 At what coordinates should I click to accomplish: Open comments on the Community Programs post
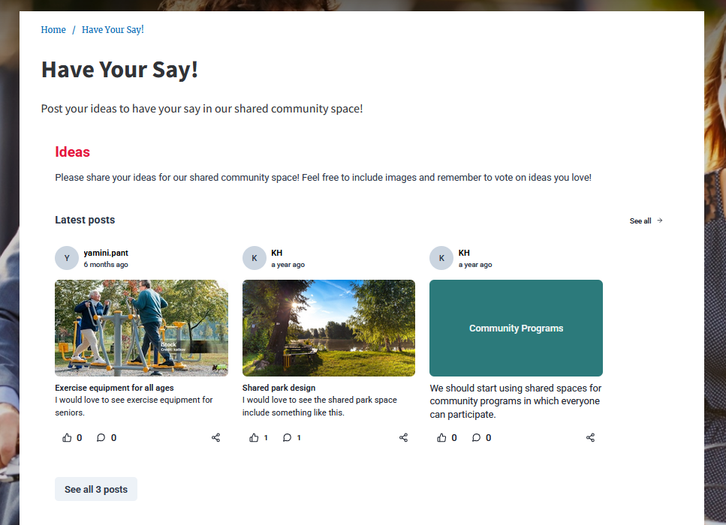(x=476, y=437)
